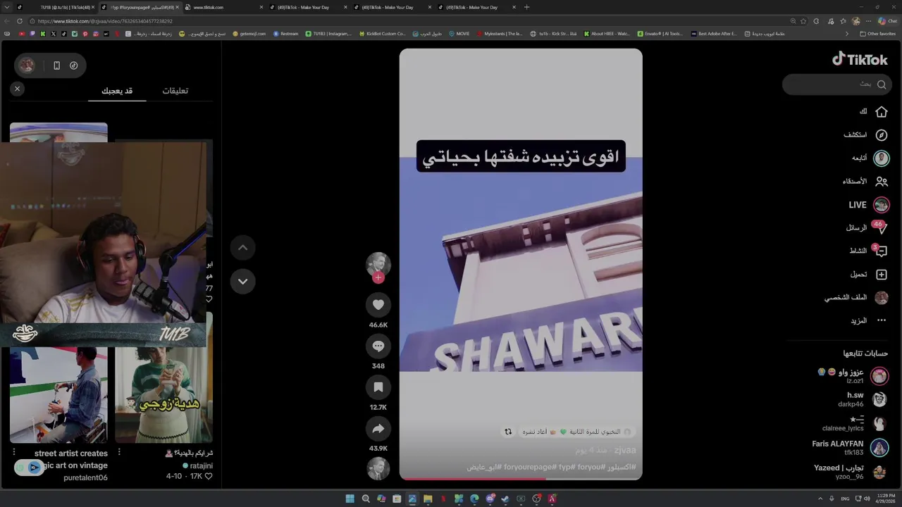Image resolution: width=902 pixels, height=507 pixels.
Task: Open LIVE section in sidebar
Action: tap(869, 205)
